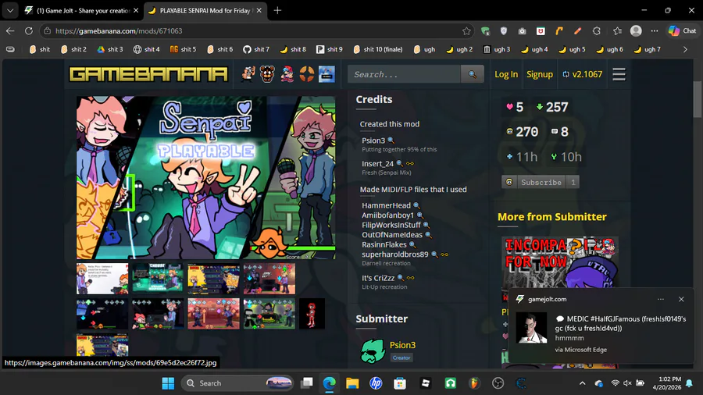Click the Windows taskbar Search box
This screenshot has width=703, height=395.
pyautogui.click(x=237, y=383)
